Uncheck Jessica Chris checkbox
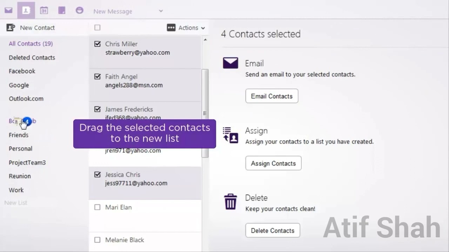This screenshot has width=449, height=252. pyautogui.click(x=98, y=174)
